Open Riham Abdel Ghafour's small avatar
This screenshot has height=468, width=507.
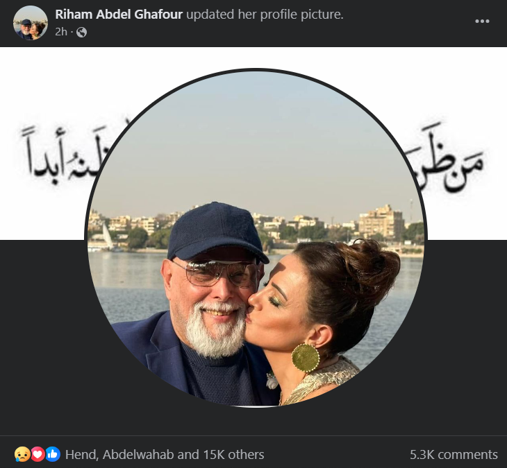tap(31, 23)
